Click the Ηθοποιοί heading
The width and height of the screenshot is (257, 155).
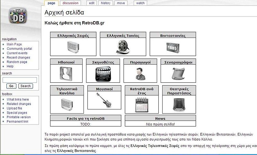click(66, 62)
